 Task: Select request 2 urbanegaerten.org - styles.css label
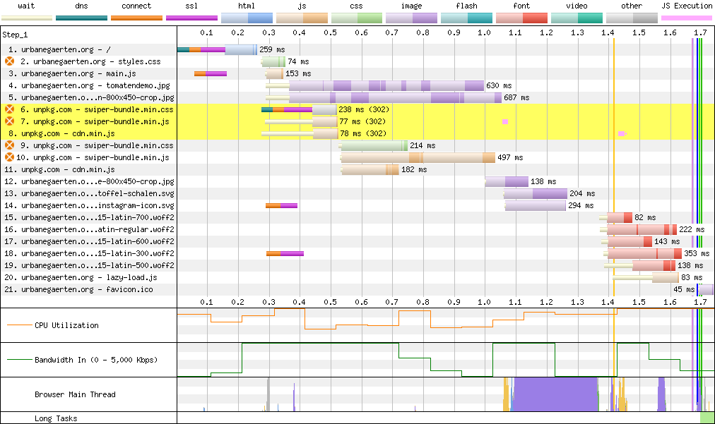[x=90, y=61]
